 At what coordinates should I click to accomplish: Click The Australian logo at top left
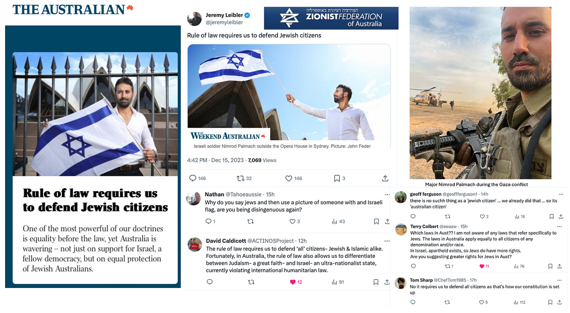(73, 9)
